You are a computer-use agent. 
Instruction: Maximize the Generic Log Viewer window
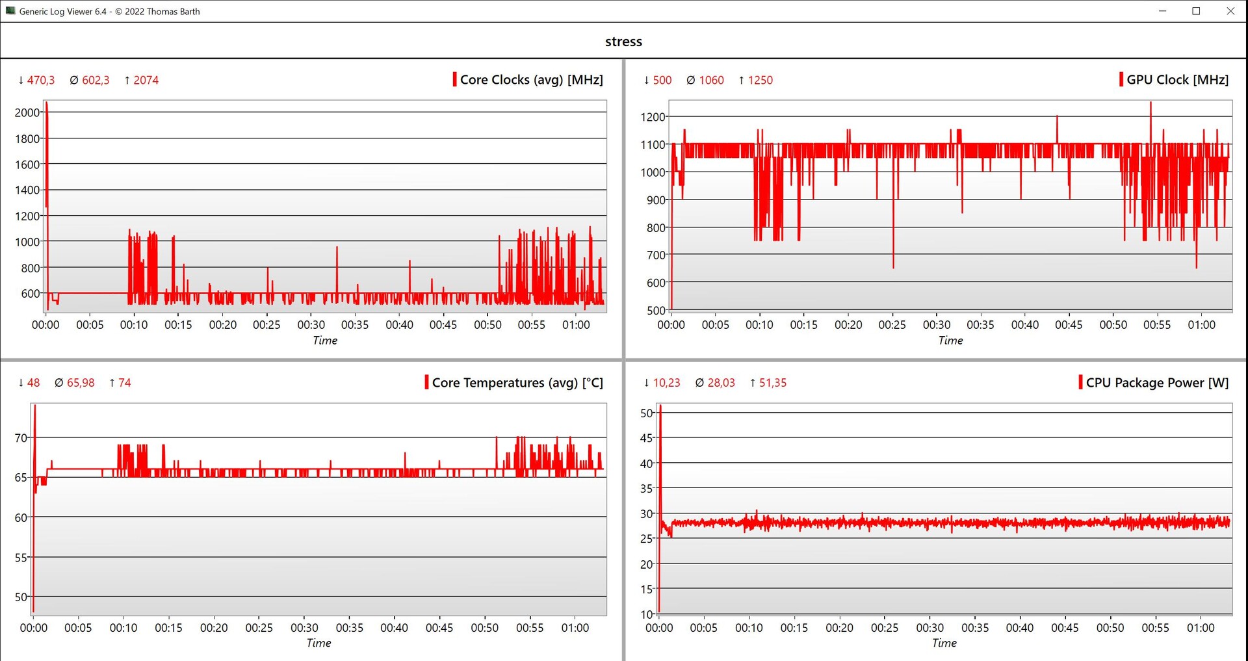tap(1196, 11)
